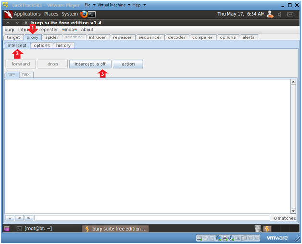
Task: Click the BackTrack dragon logo icon
Action: [8, 14]
